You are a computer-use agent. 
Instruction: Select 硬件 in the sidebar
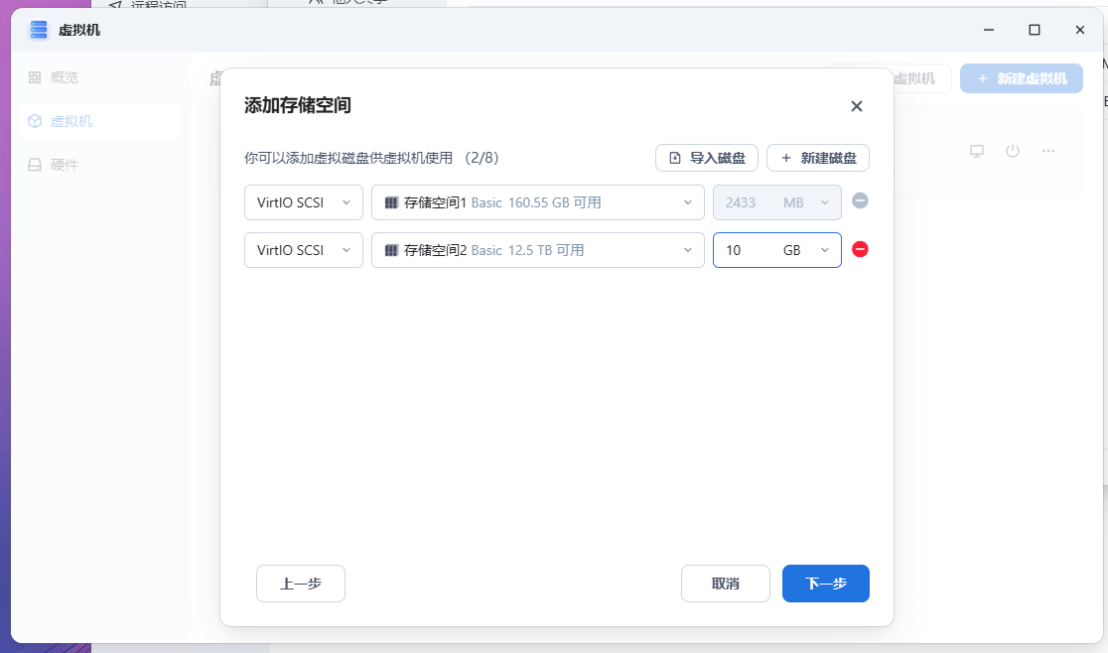coord(64,165)
